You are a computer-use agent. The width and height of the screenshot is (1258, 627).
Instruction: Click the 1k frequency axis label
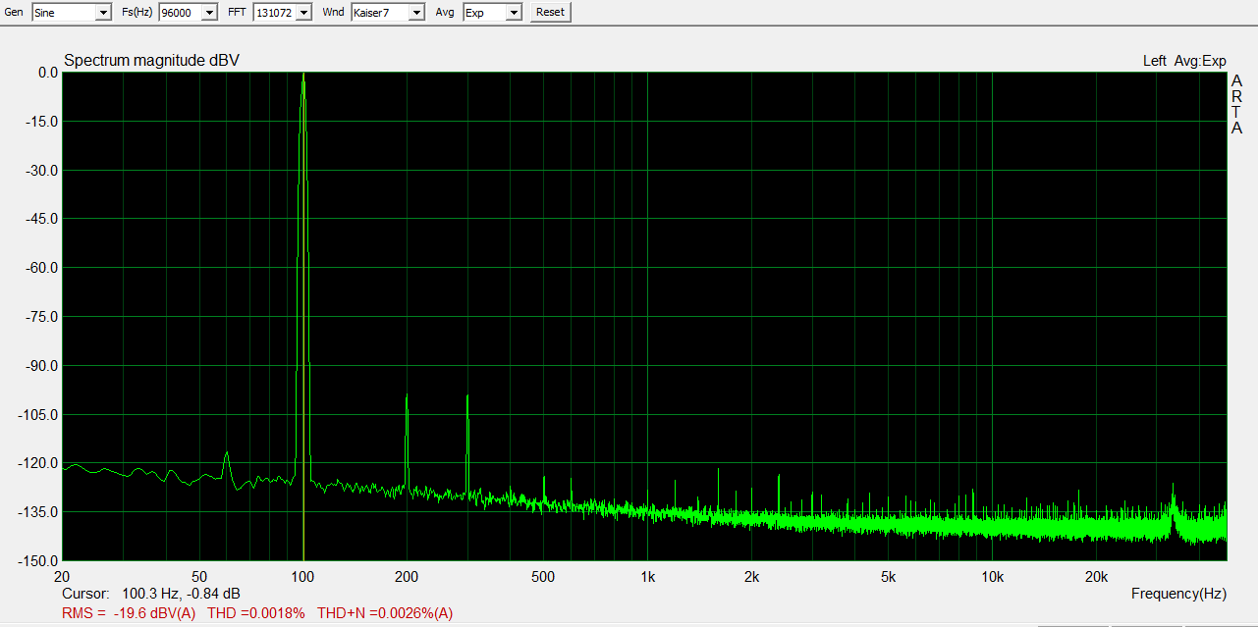647,576
